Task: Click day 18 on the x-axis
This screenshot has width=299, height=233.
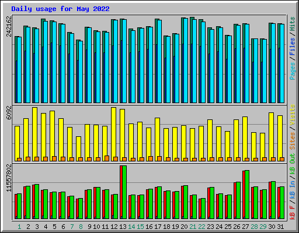Action: pos(166,227)
